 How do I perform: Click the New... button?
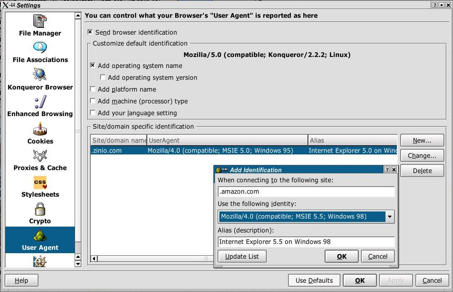[422, 140]
